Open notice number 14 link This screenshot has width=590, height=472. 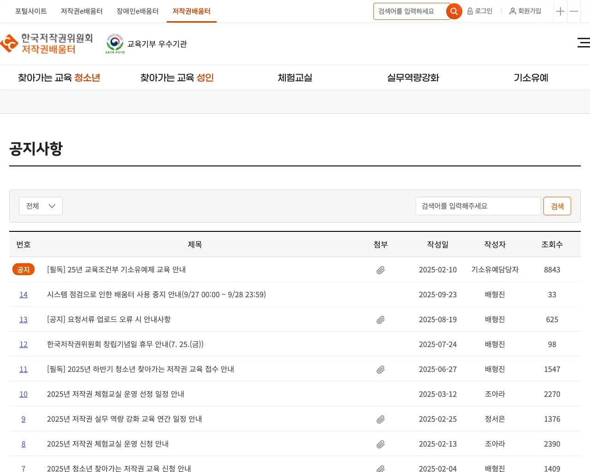[24, 295]
